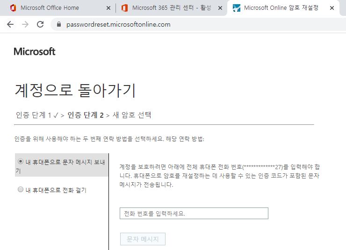
Task: Click the browser back arrow
Action: 10,24
